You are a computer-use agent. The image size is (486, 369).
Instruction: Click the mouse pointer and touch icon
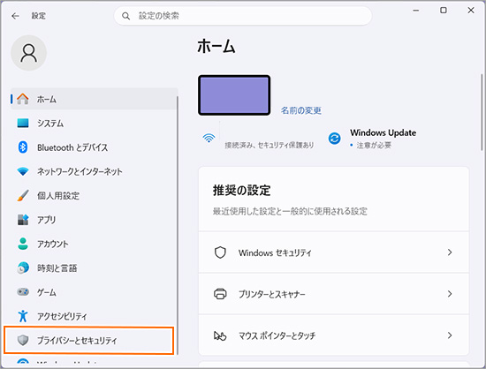click(x=220, y=335)
